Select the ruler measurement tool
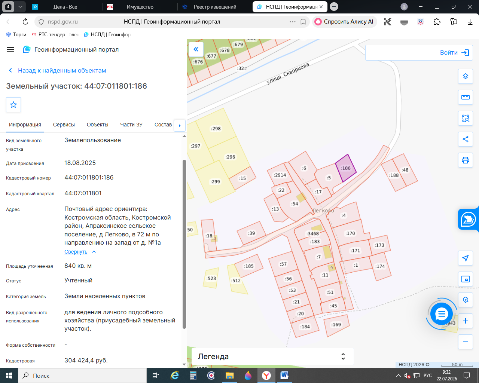The height and width of the screenshot is (383, 479). [466, 97]
